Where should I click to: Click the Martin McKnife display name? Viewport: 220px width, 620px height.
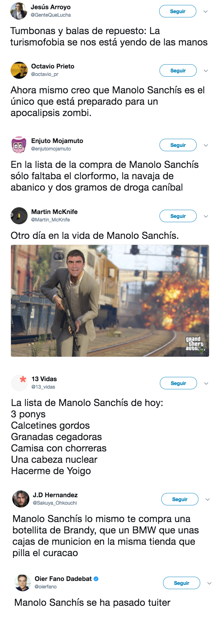coord(54,212)
